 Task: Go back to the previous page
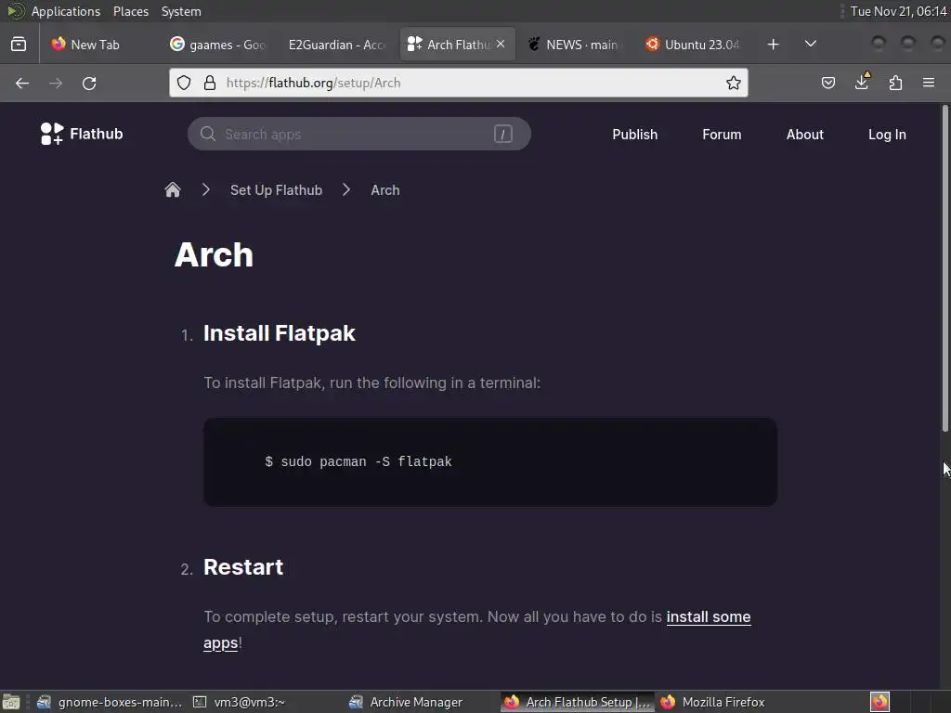22,83
